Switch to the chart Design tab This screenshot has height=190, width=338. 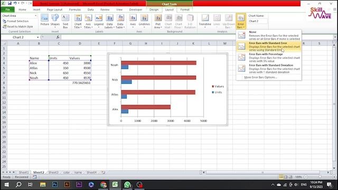154,9
